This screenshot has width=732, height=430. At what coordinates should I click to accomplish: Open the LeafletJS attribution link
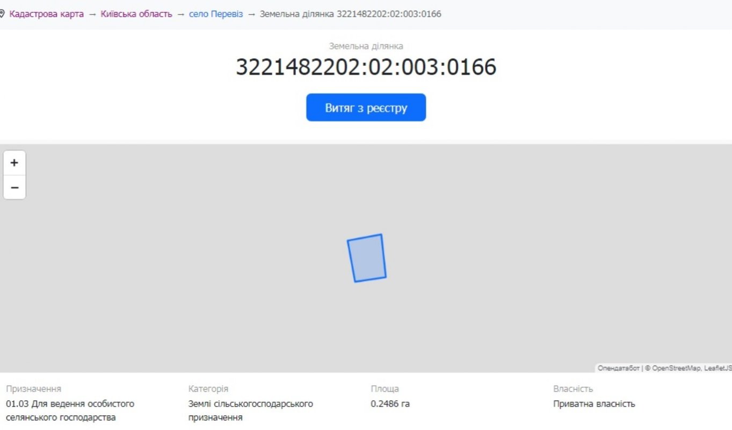717,368
